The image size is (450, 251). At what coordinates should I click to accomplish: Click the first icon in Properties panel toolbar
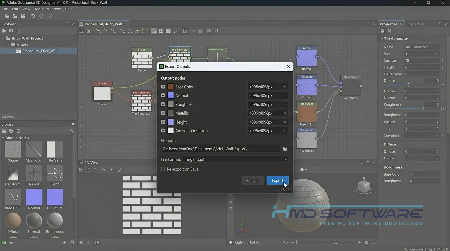click(x=382, y=31)
